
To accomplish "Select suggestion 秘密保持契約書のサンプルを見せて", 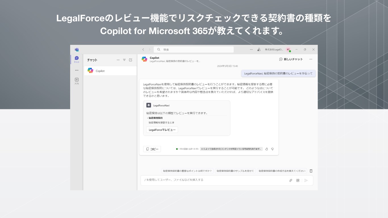I will click(x=235, y=171).
